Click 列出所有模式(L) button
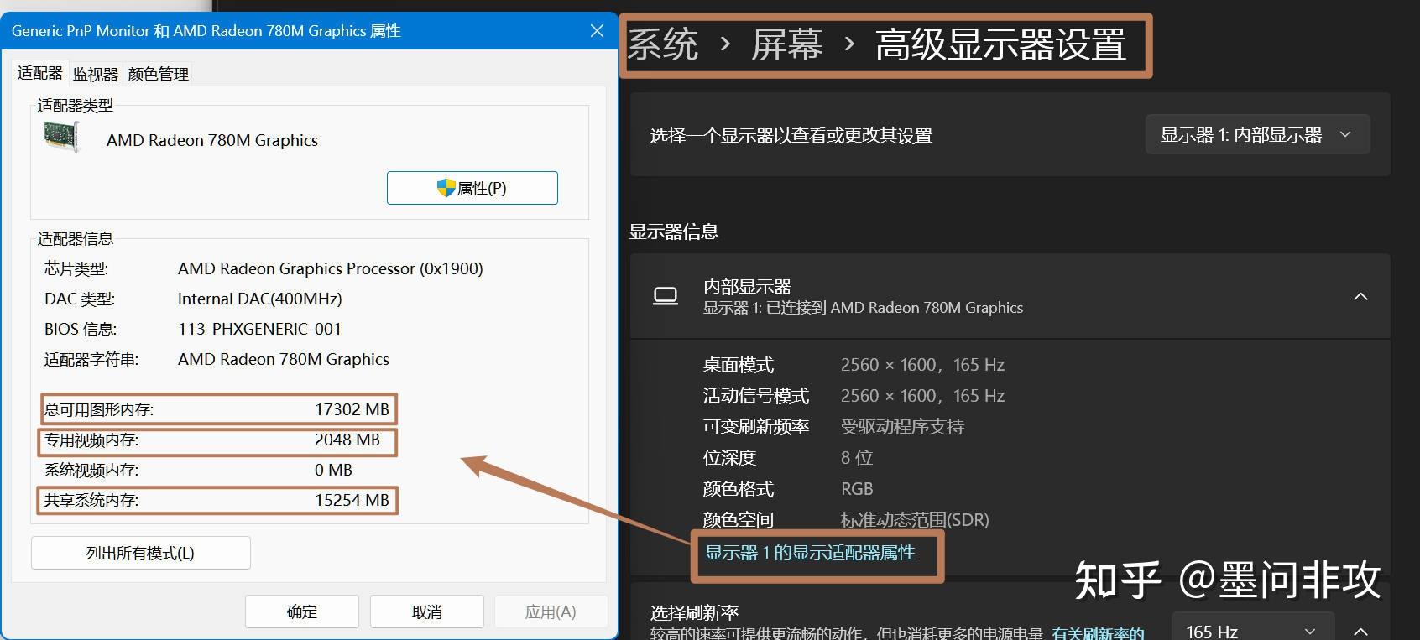 (x=141, y=553)
